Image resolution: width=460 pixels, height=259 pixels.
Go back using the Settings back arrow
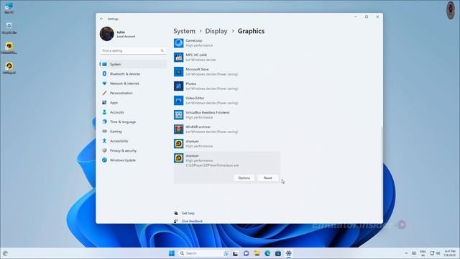[x=101, y=19]
